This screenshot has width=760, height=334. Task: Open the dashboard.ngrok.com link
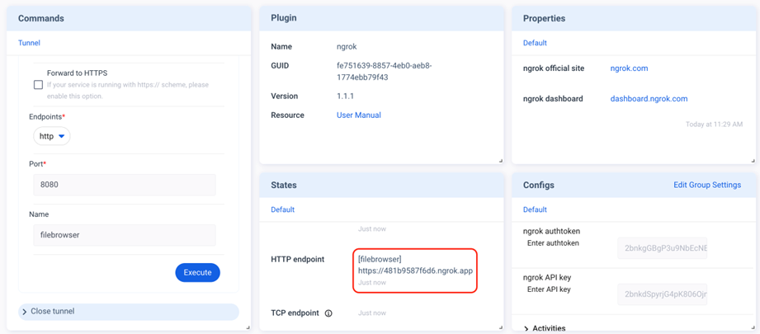(x=649, y=99)
